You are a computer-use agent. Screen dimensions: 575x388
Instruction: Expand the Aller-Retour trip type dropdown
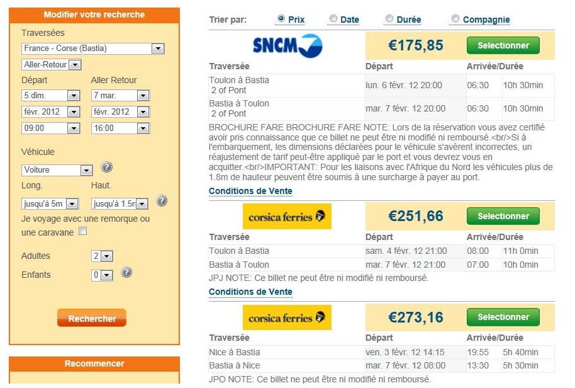52,65
